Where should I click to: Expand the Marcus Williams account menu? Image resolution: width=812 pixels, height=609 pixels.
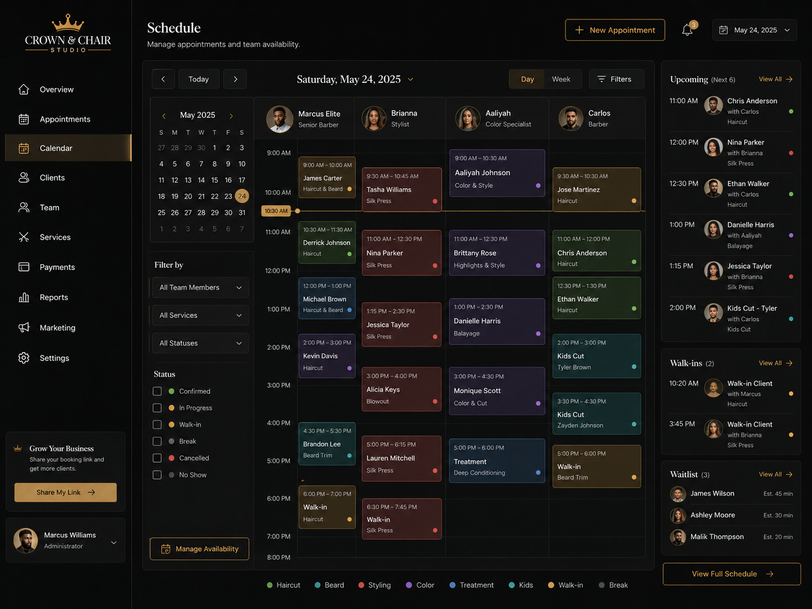click(114, 542)
